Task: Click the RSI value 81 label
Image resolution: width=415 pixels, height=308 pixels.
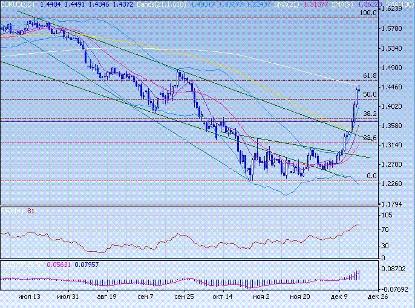Action: (32, 211)
